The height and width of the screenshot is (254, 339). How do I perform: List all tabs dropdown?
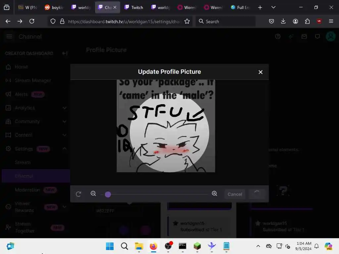[273, 7]
